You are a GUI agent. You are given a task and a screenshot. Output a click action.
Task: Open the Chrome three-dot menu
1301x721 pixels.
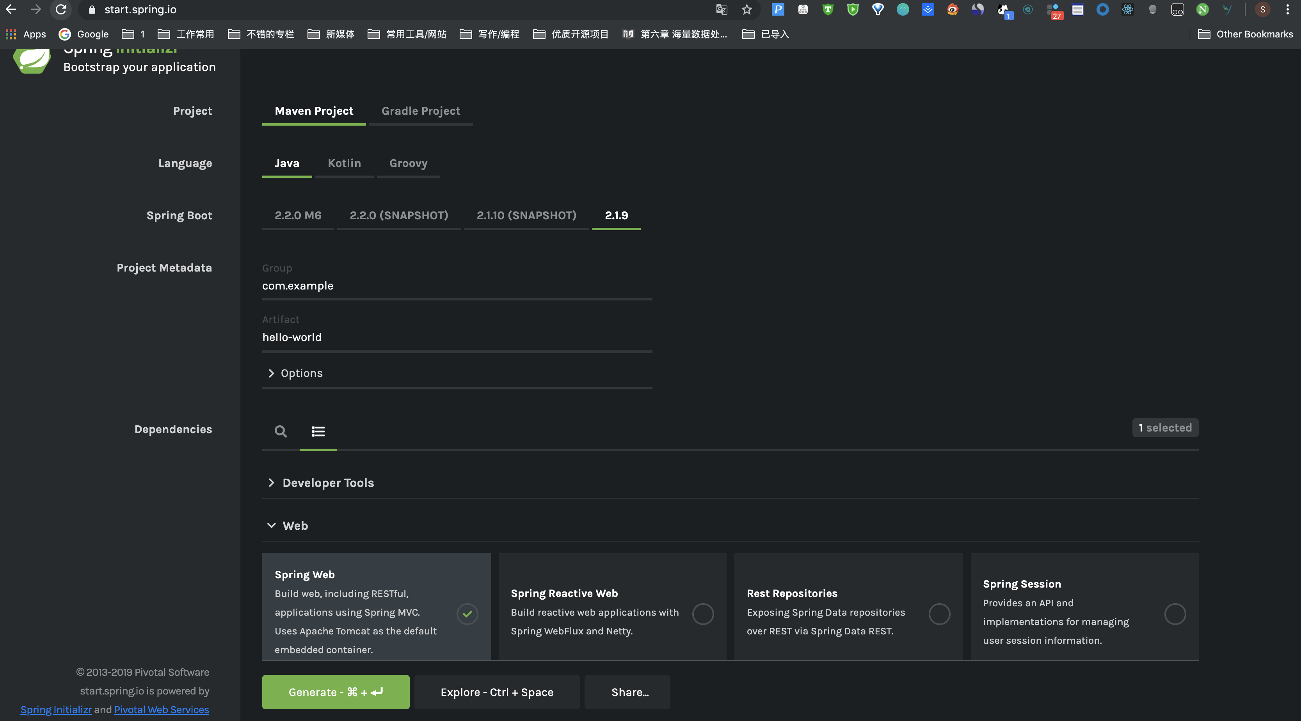(x=1287, y=10)
